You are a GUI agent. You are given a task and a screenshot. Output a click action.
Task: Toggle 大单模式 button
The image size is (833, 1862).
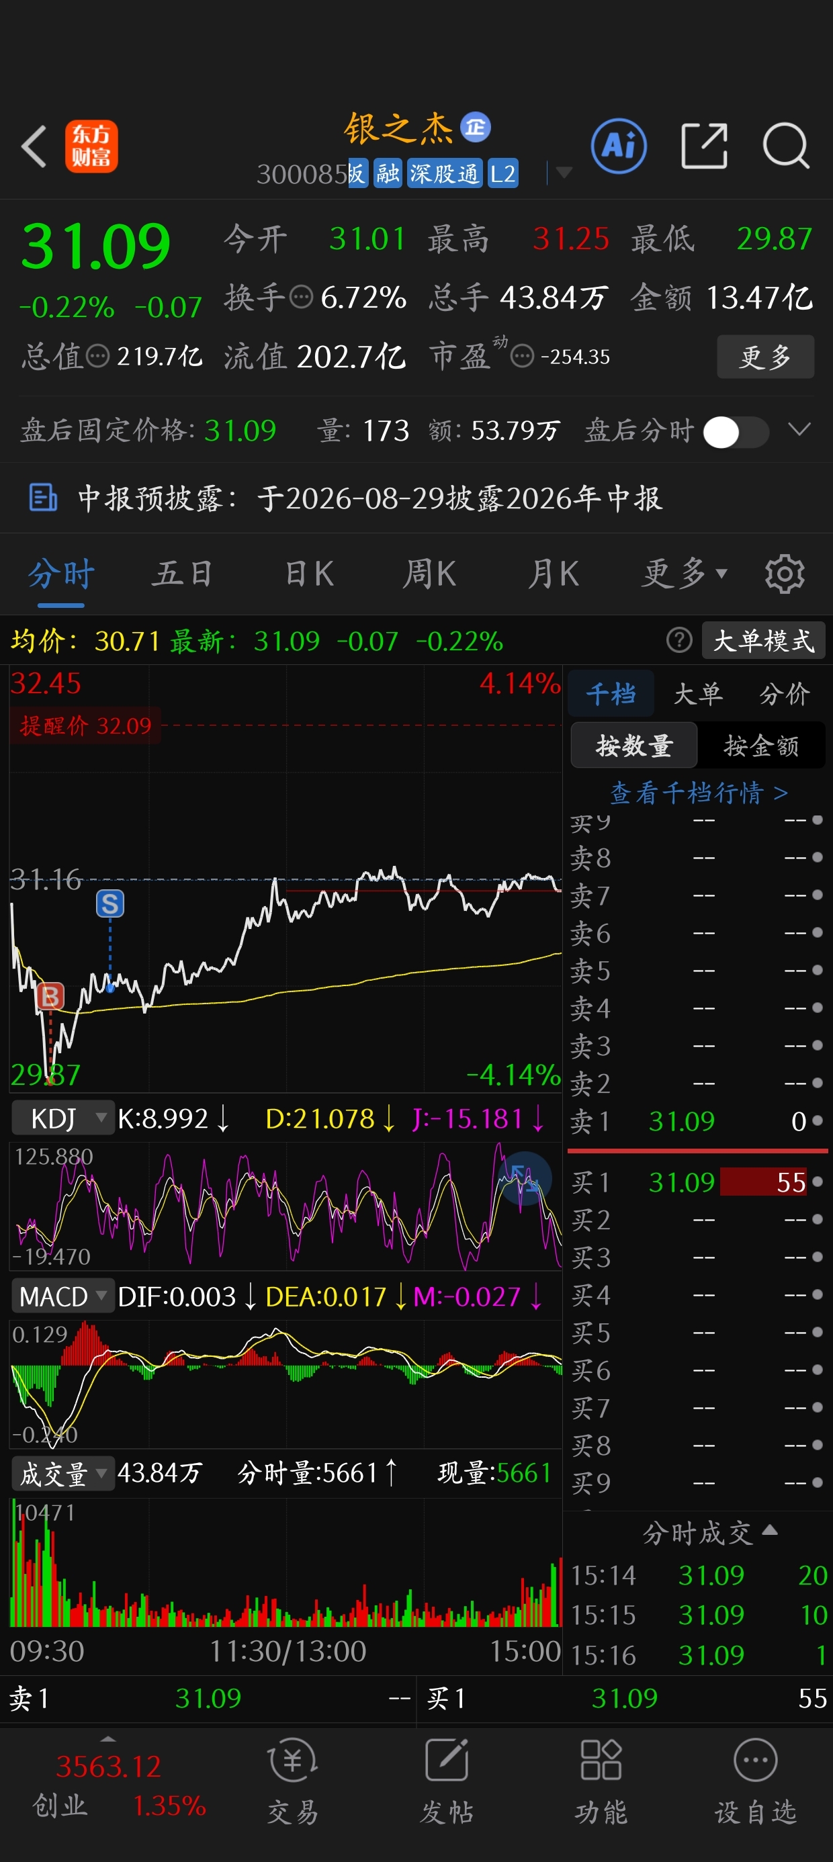pyautogui.click(x=764, y=640)
